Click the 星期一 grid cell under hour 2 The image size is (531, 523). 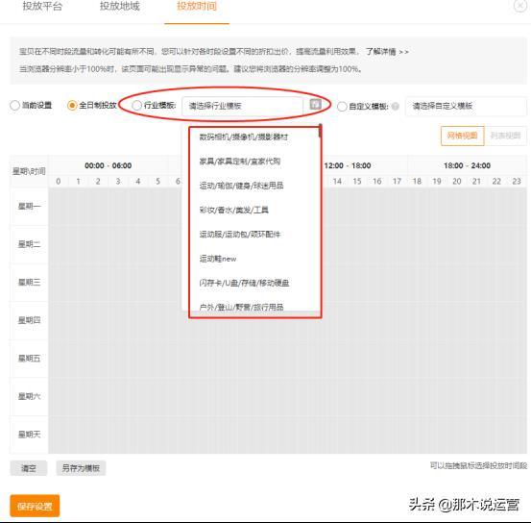click(x=98, y=206)
